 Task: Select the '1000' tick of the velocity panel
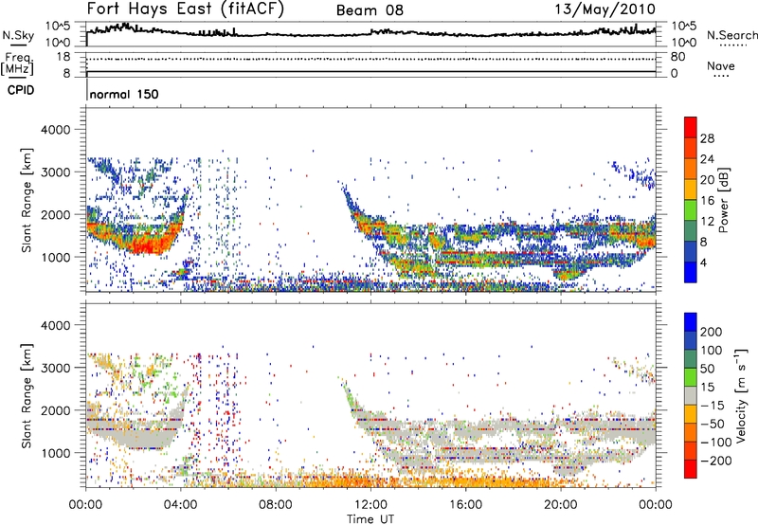pos(55,453)
